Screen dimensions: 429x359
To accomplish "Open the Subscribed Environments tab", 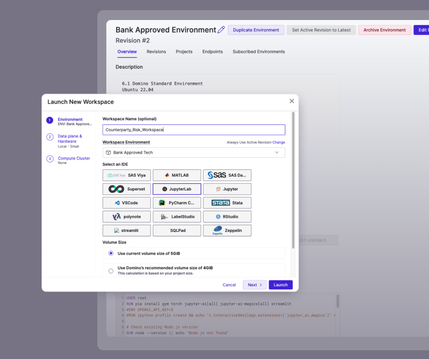I will pos(258,51).
